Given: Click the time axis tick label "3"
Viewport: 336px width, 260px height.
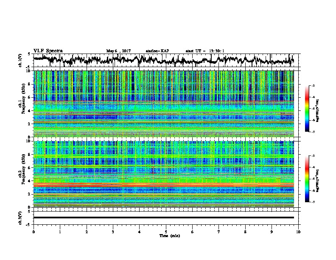Looking at the screenshot, I should (x=113, y=232).
